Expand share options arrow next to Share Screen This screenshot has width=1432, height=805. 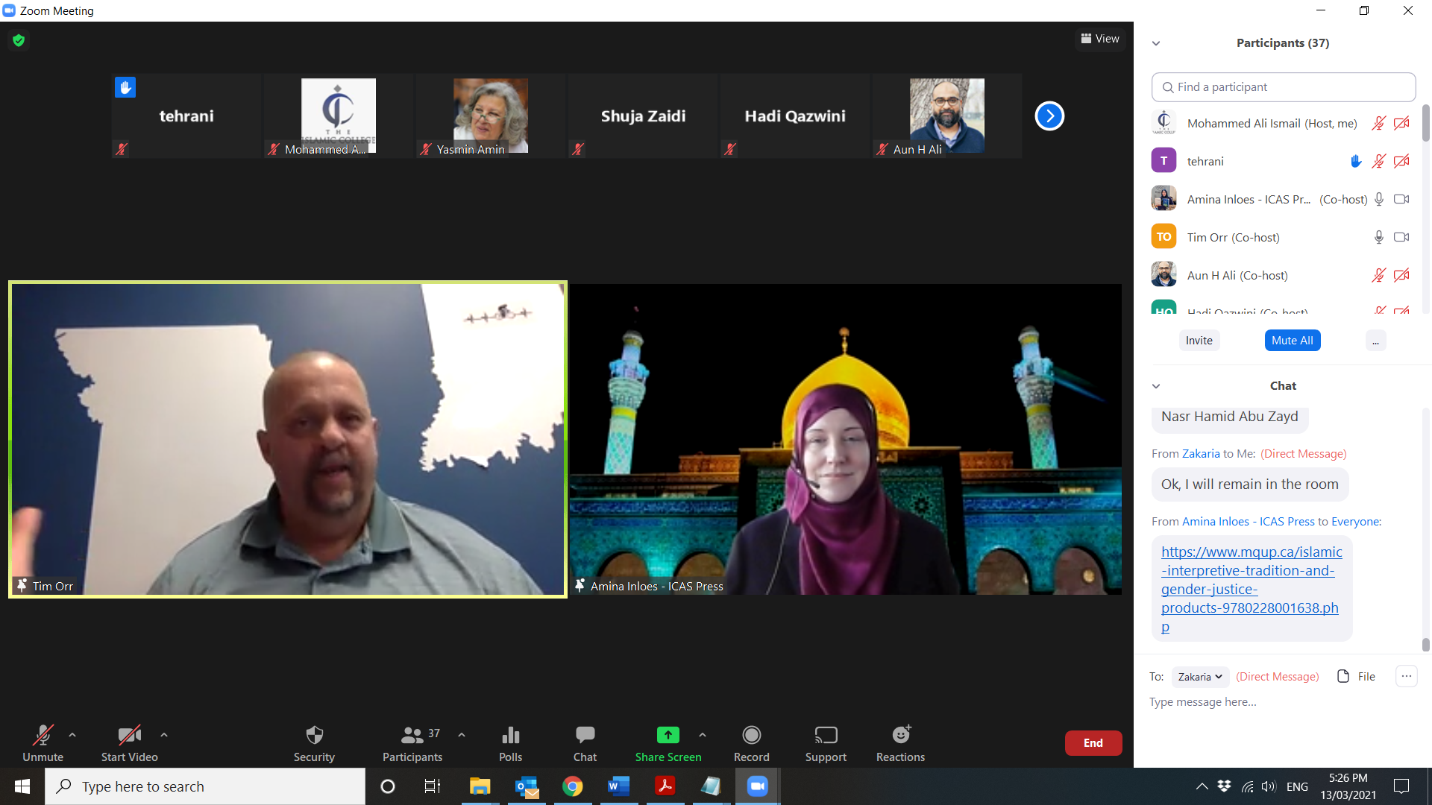click(703, 735)
